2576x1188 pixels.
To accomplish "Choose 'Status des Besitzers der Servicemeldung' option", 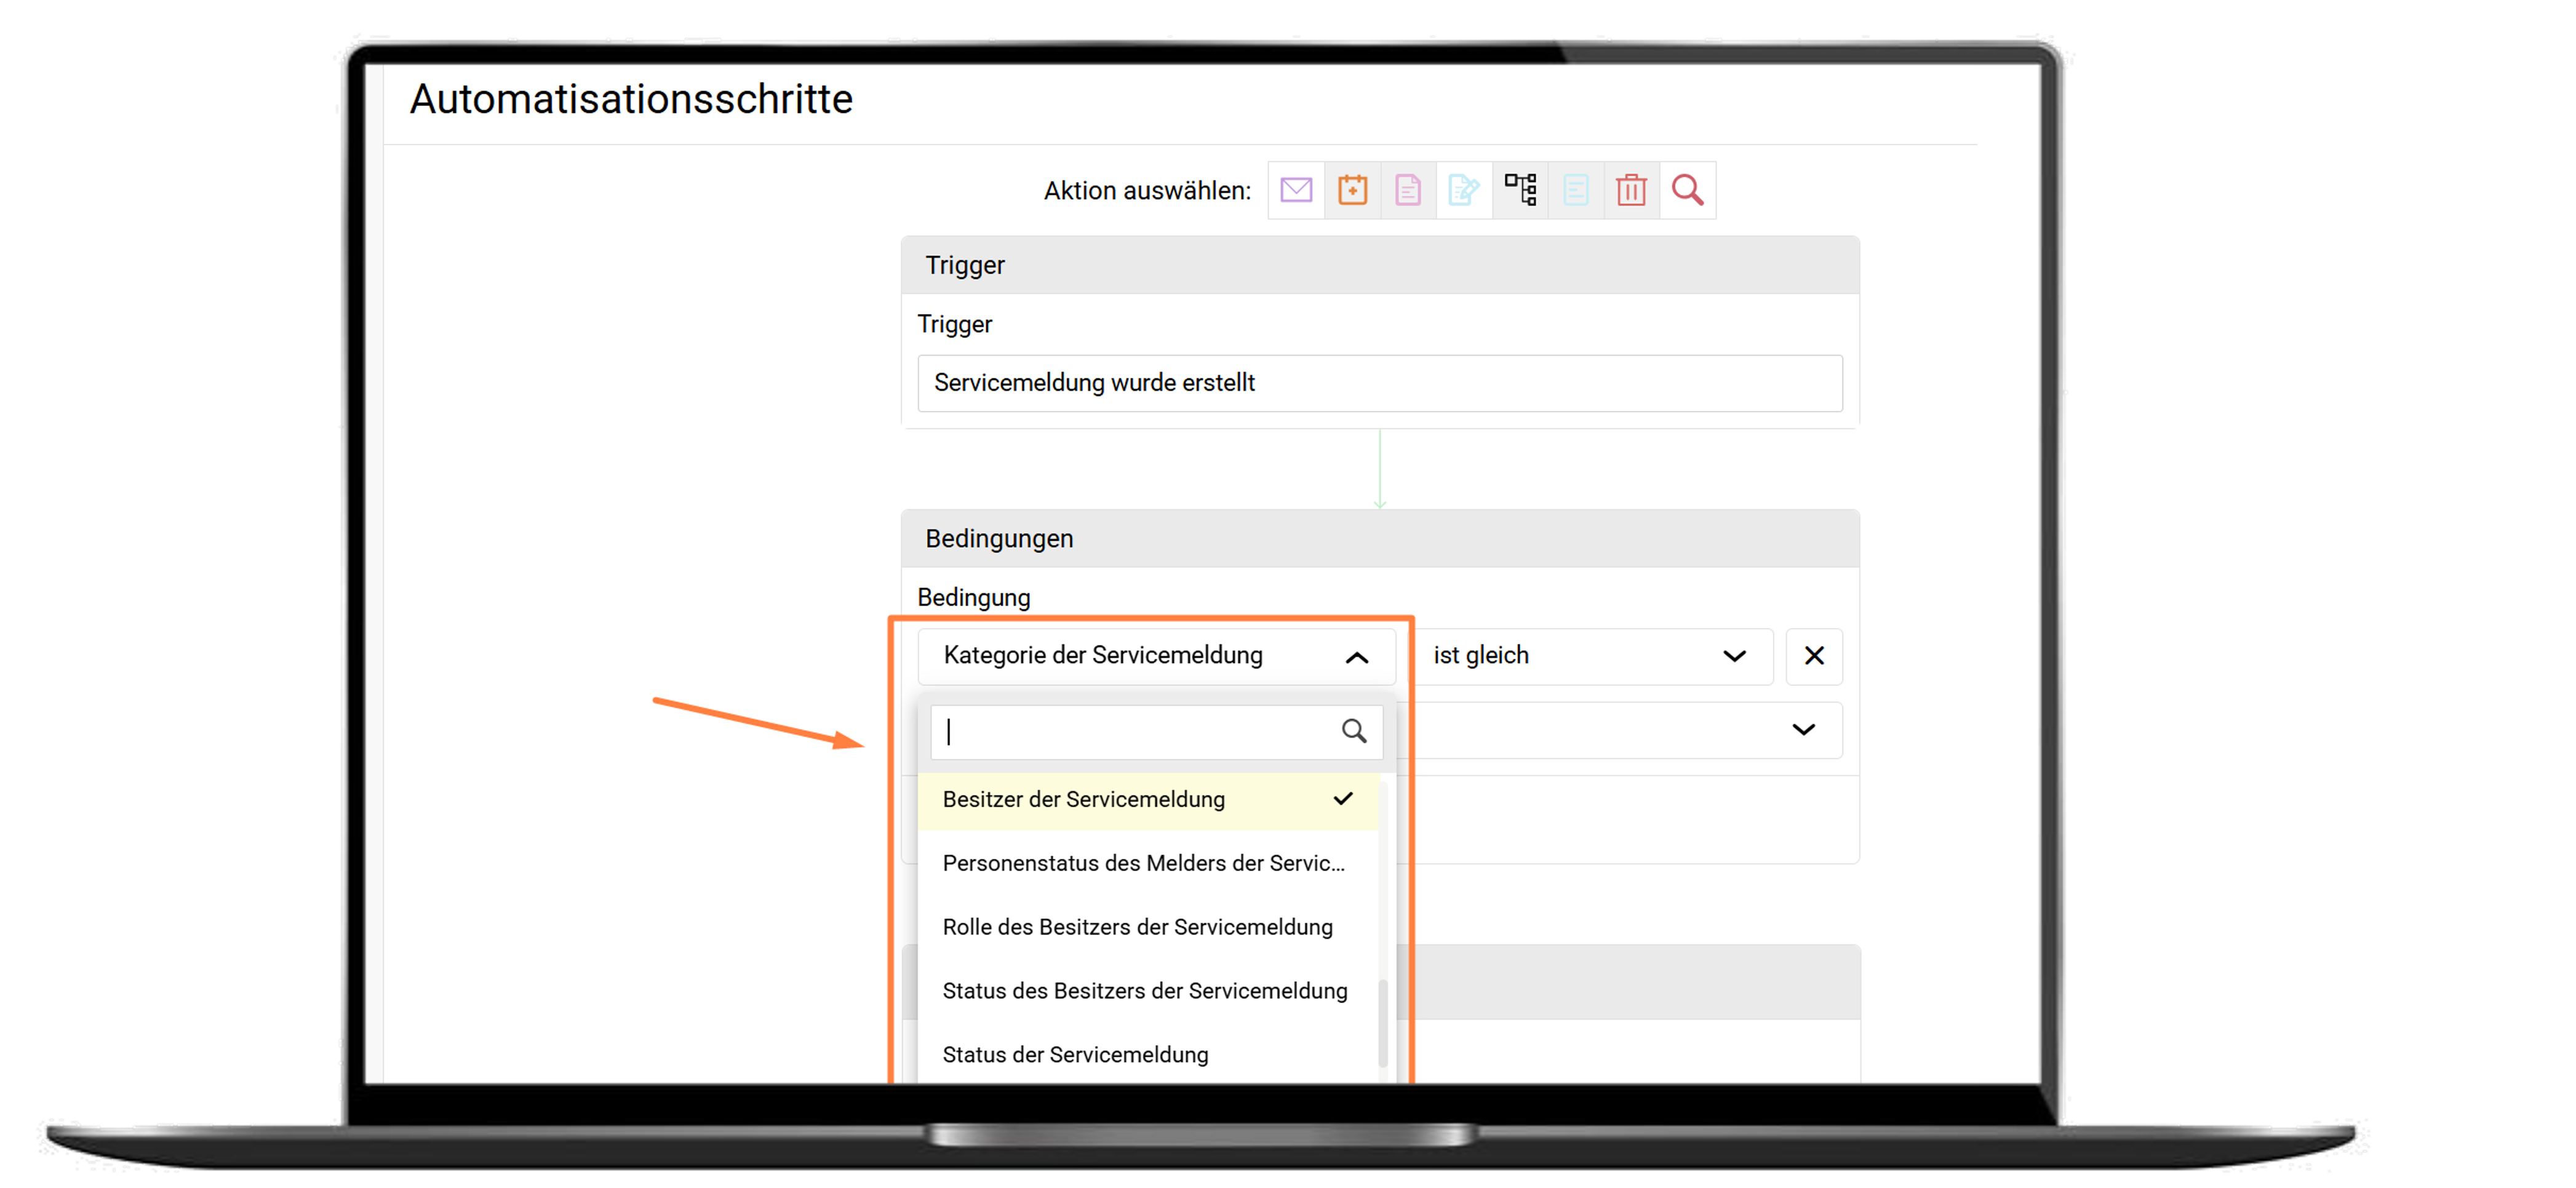I will pos(1148,991).
